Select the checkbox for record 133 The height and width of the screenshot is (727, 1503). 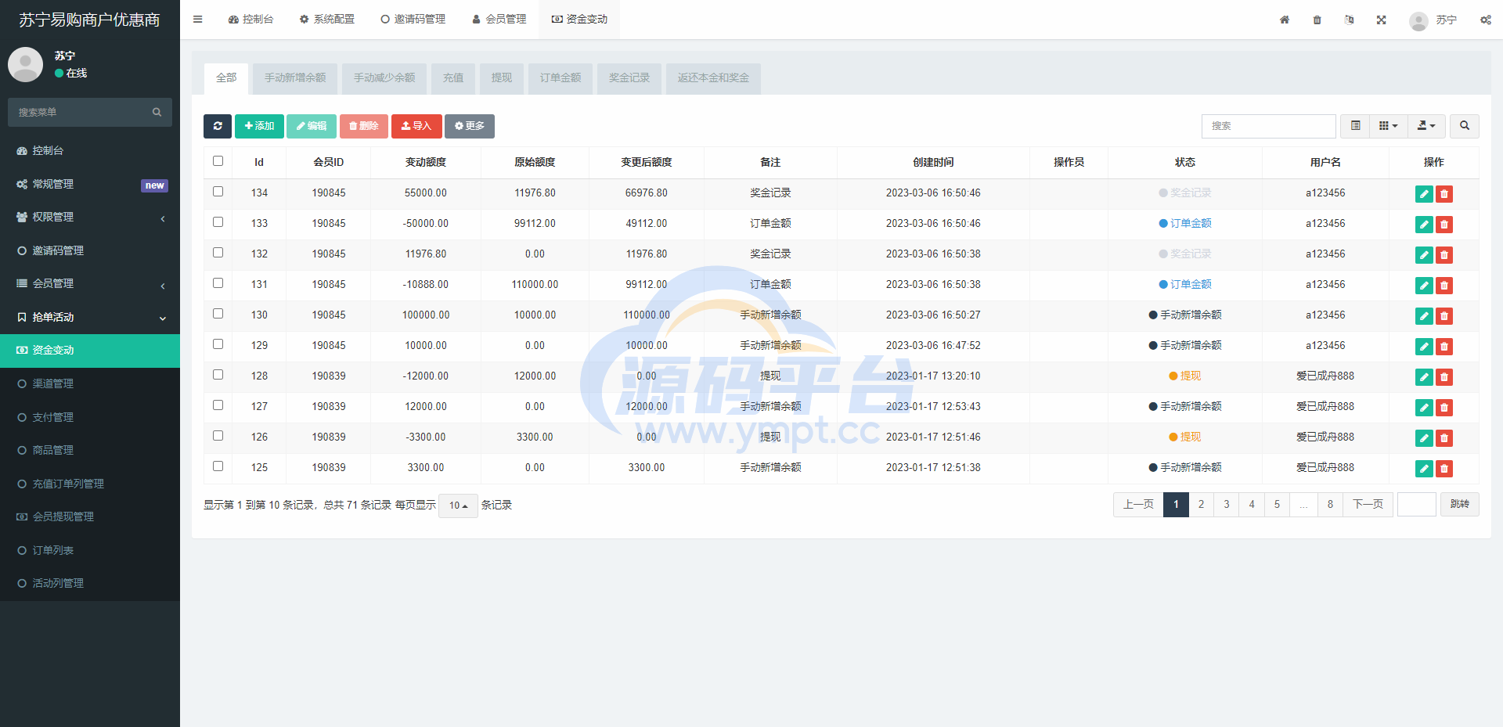coord(218,222)
